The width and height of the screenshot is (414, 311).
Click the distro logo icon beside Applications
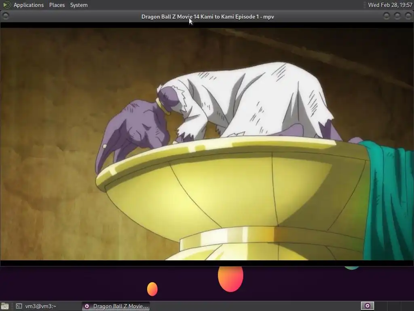pos(7,5)
